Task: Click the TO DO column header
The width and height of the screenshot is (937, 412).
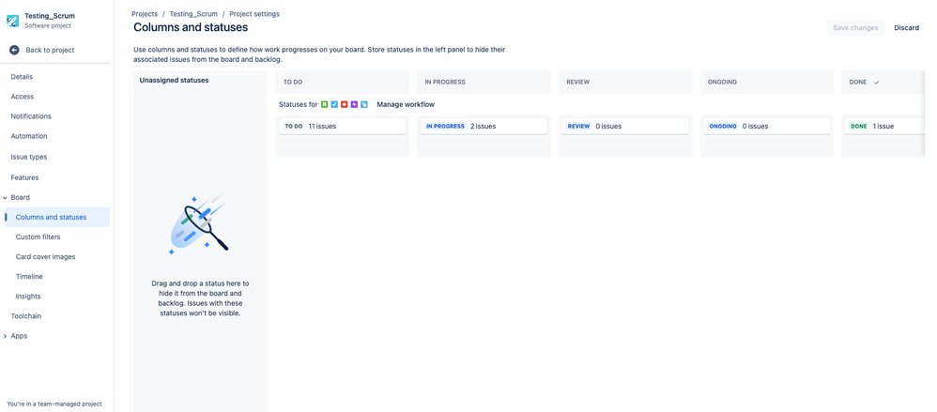Action: pyautogui.click(x=343, y=83)
